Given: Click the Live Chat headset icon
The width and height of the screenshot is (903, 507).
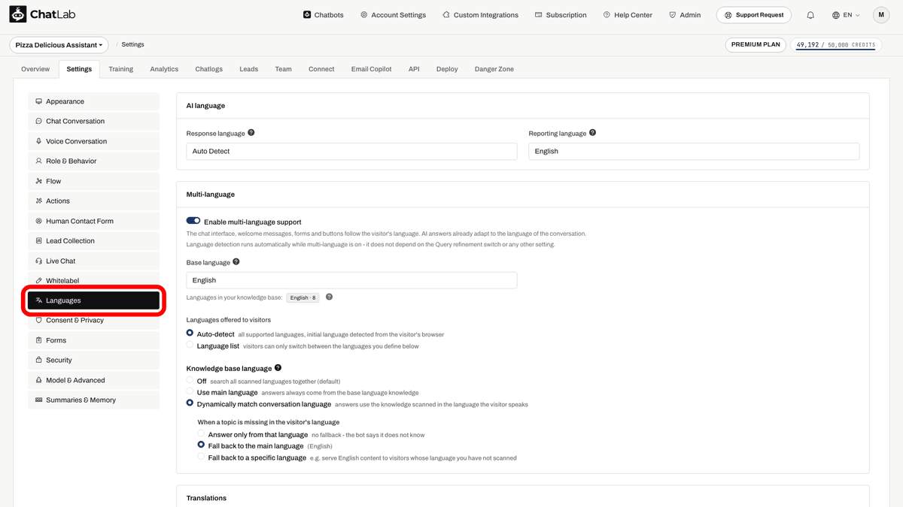Looking at the screenshot, I should click(38, 261).
